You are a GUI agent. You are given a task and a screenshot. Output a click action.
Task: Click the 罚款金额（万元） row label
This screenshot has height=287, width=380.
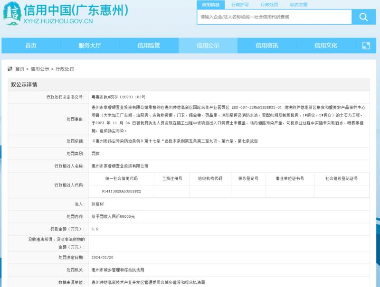67,229
